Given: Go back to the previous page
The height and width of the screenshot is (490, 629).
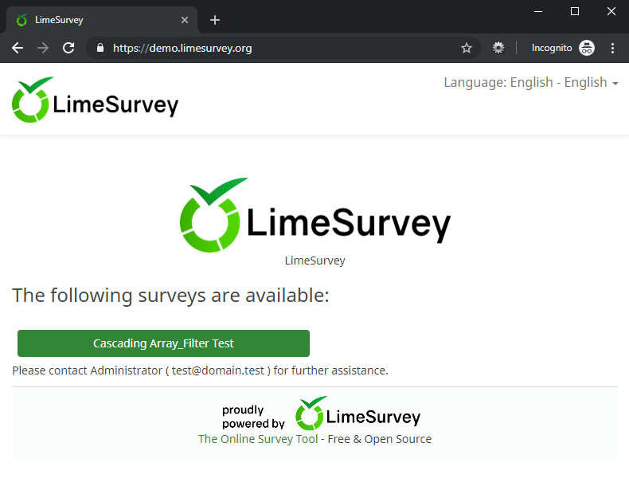Looking at the screenshot, I should [18, 48].
